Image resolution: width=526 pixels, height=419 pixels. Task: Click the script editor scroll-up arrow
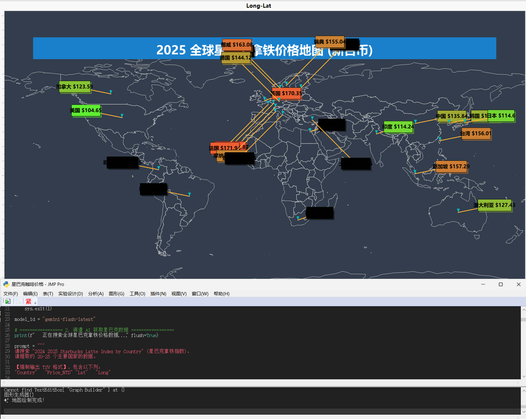523,310
